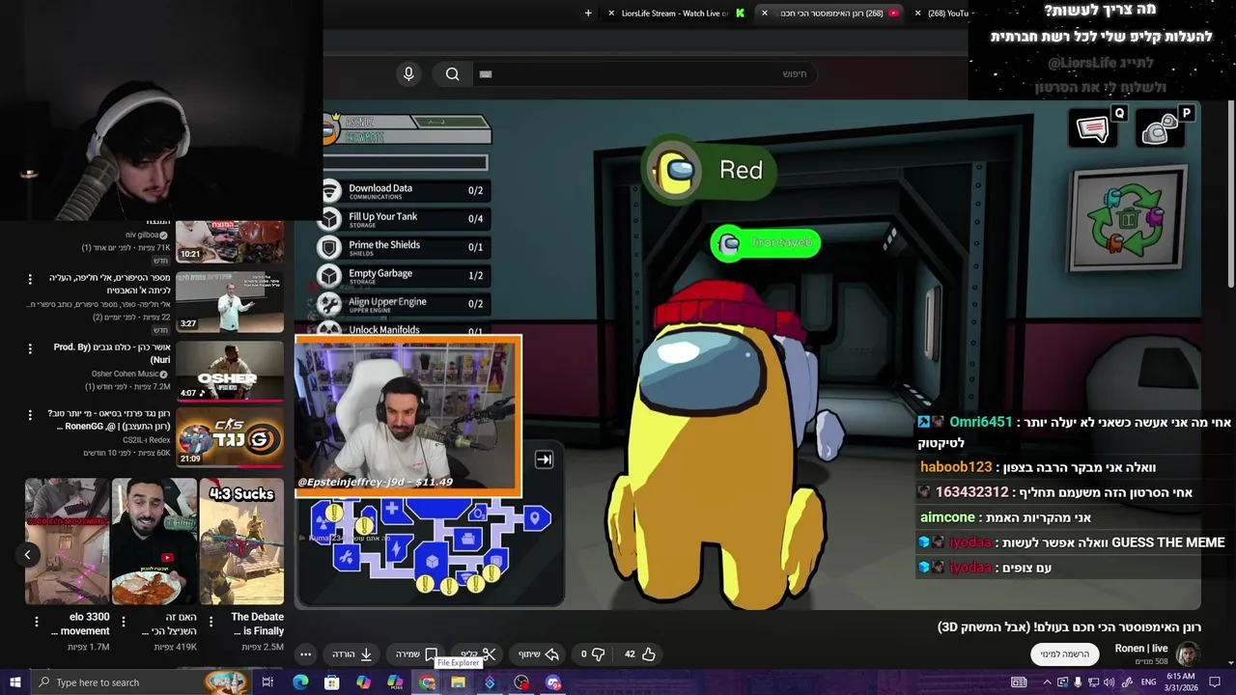Viewport: 1236px width, 695px height.
Task: Open File Explorer from taskbar
Action: click(x=458, y=682)
